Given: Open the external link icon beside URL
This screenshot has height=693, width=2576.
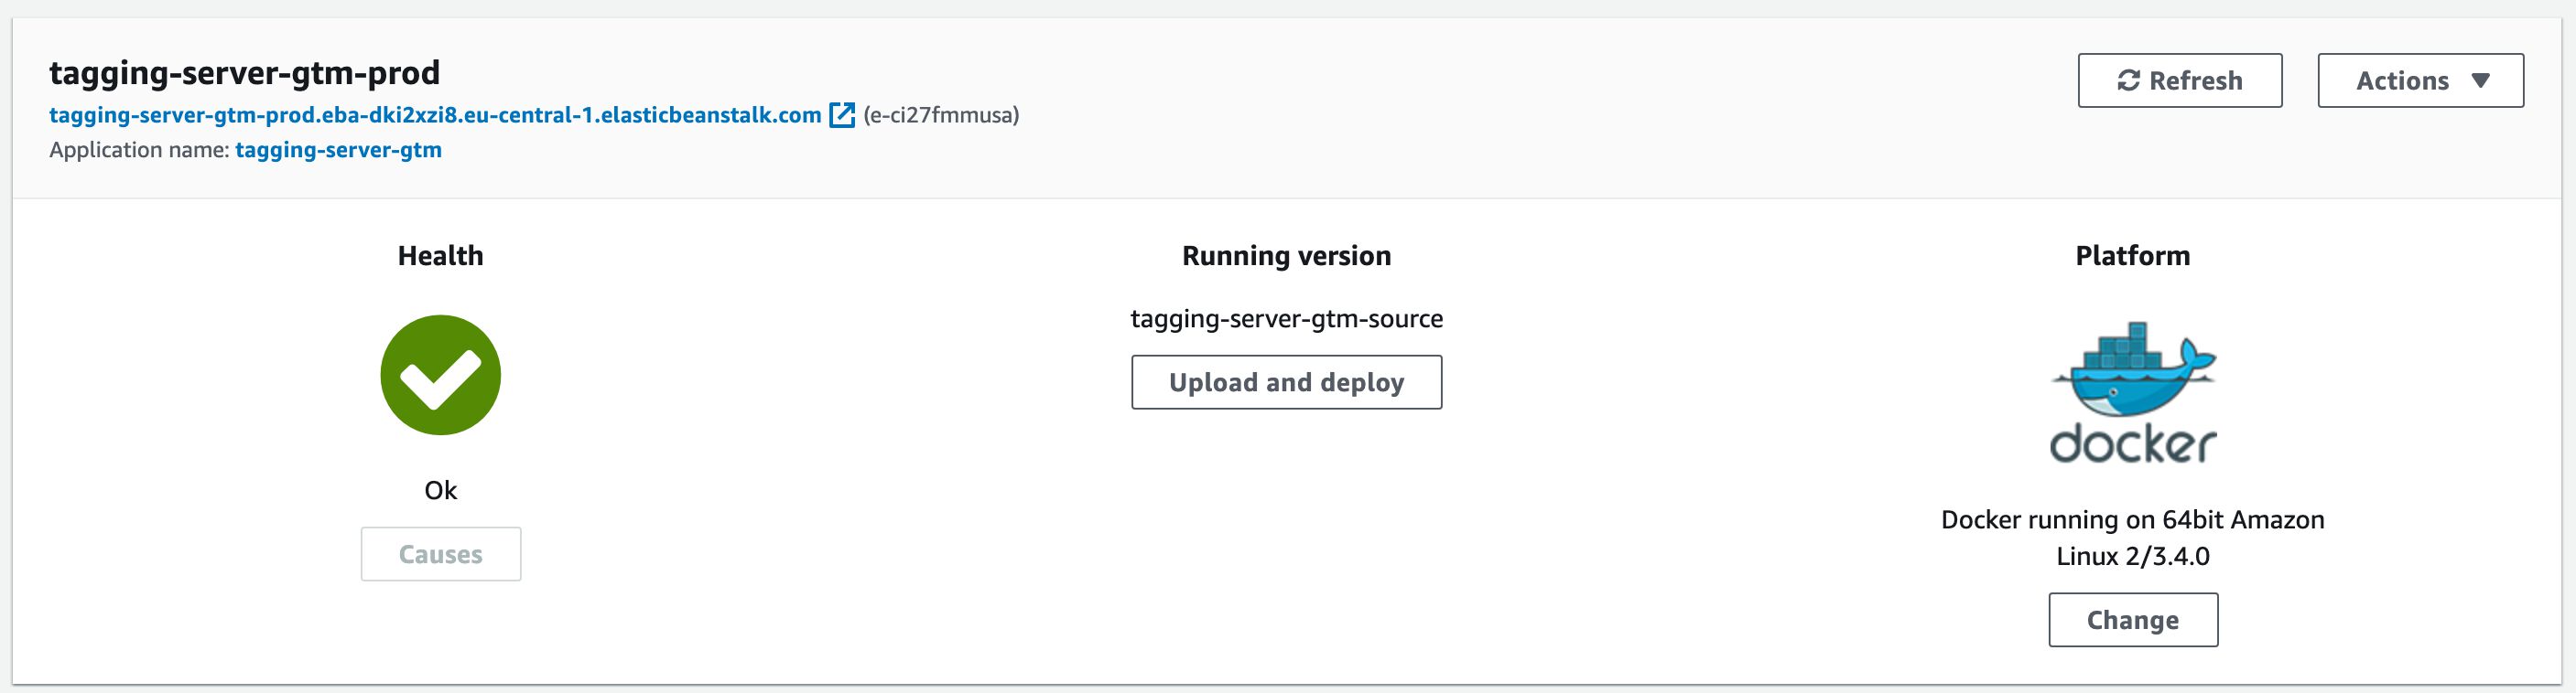Looking at the screenshot, I should pos(842,115).
